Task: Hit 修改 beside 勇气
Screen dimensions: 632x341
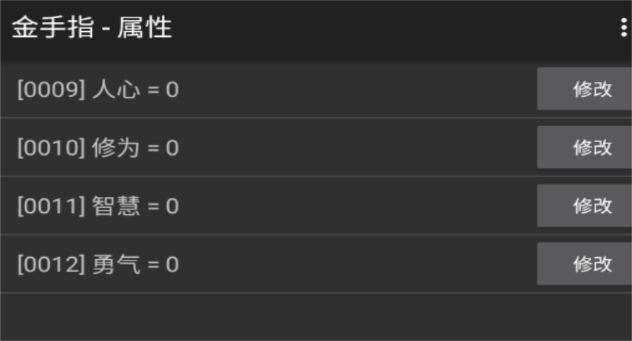Action: pos(584,264)
